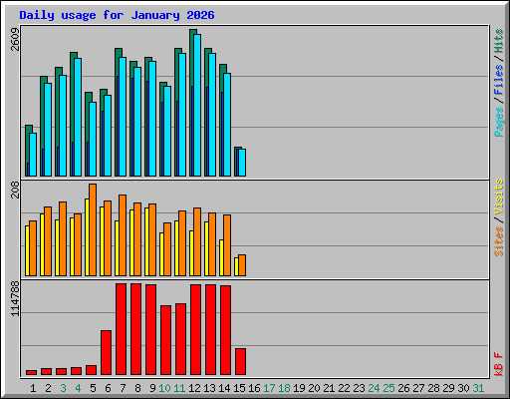Select green weekend day 18 label
Screen dimensions: 510x399
(x=284, y=388)
